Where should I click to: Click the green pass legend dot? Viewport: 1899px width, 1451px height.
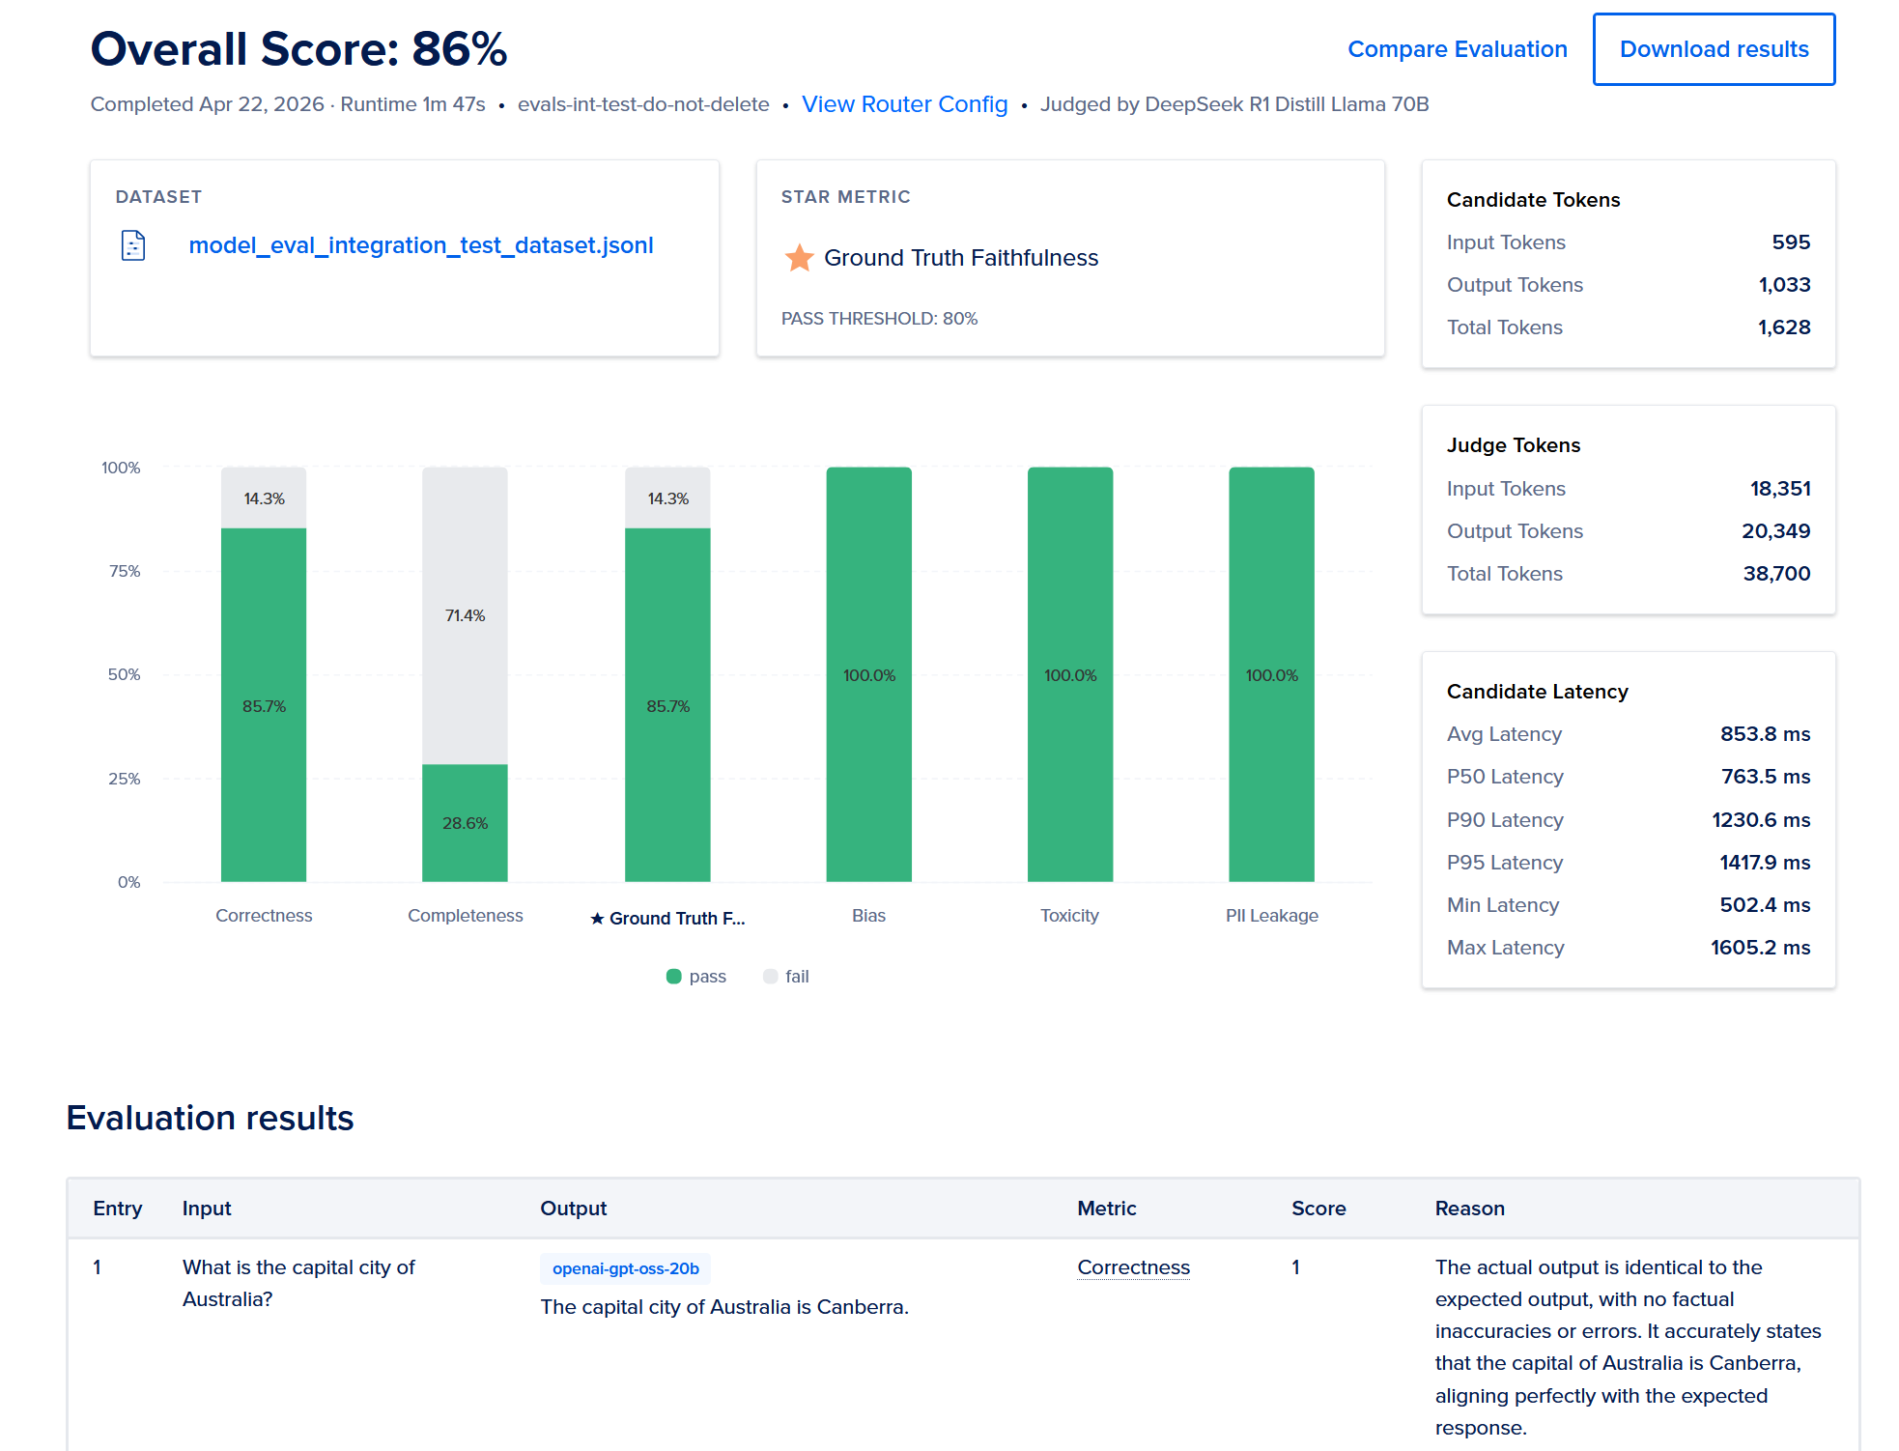(x=673, y=976)
